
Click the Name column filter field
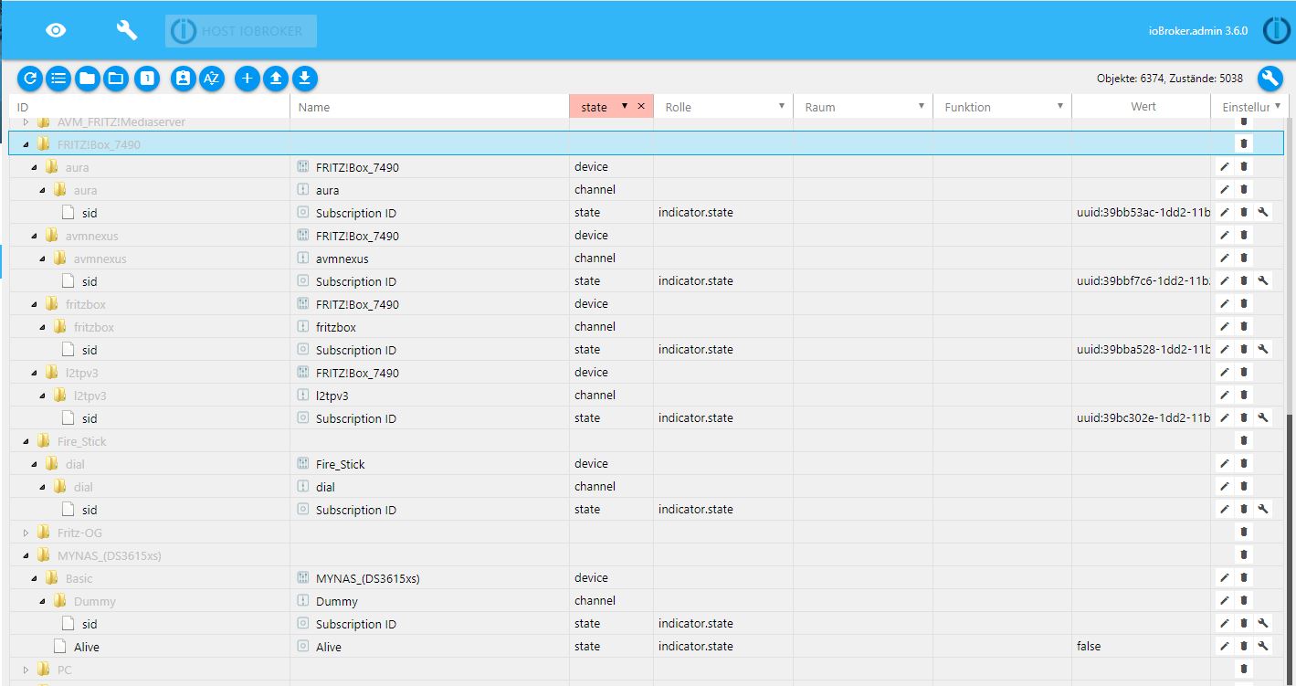tap(429, 107)
